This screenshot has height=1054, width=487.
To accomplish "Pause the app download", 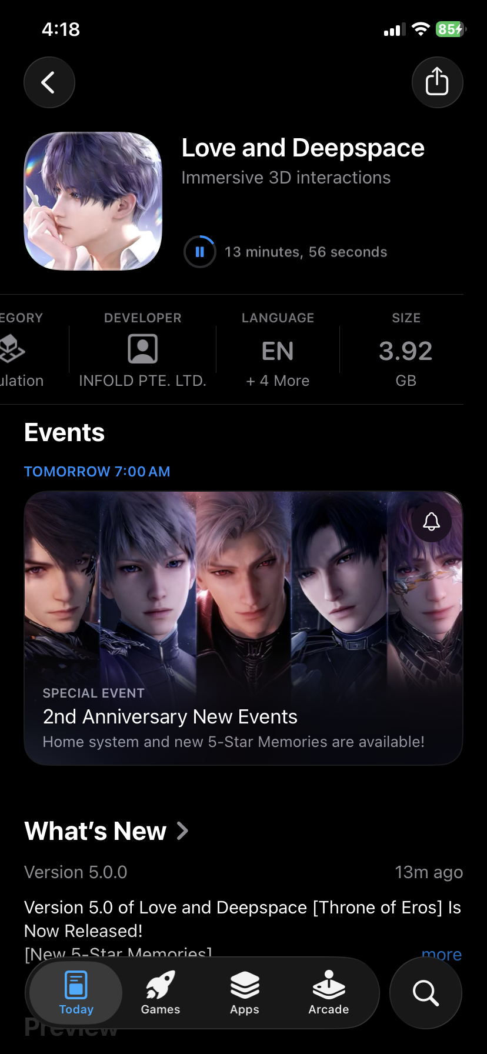I will pyautogui.click(x=200, y=252).
